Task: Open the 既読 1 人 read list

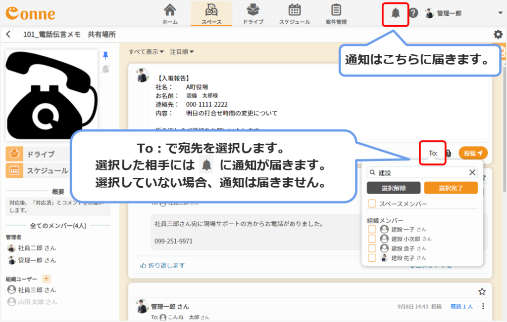Action: click(x=462, y=307)
